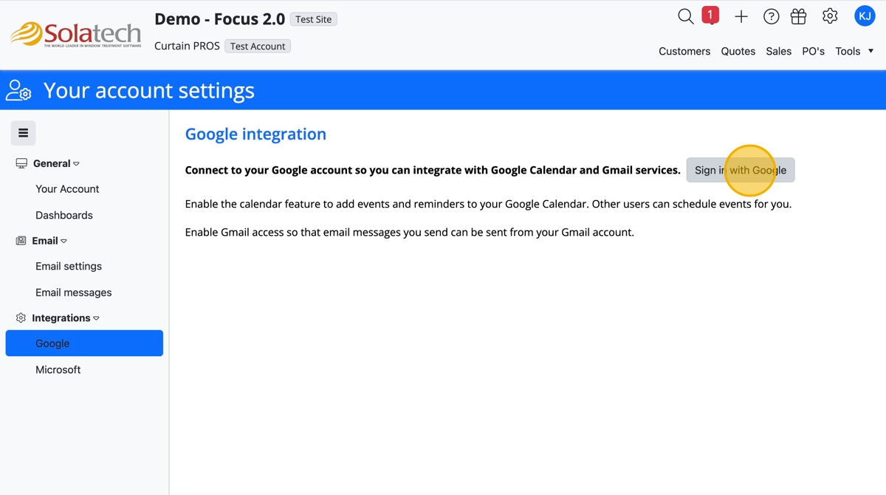The image size is (886, 495).
Task: Select Microsoft integration in the sidebar
Action: [58, 369]
